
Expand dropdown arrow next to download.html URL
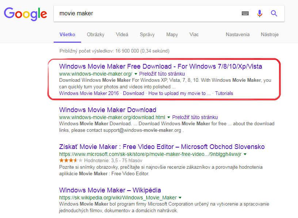169,117
